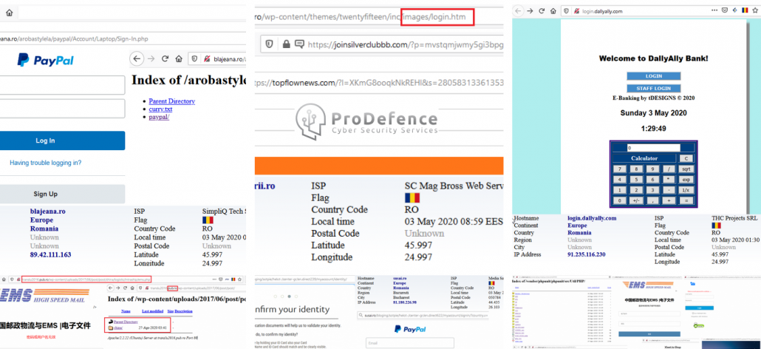Reload the blajeana.ro index page
Image resolution: width=761 pixels, height=349 pixels.
(x=165, y=58)
